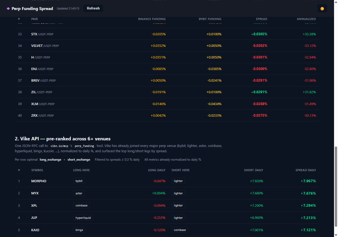
Task: Click the lighter short tag for JUP
Action: (x=178, y=218)
